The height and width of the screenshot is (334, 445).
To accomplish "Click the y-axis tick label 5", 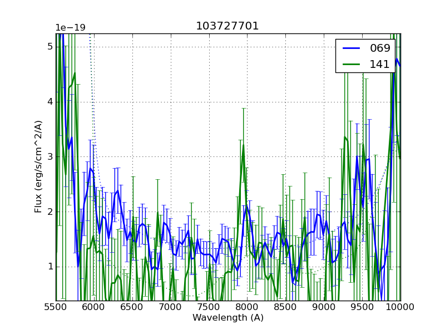I will (x=50, y=47).
